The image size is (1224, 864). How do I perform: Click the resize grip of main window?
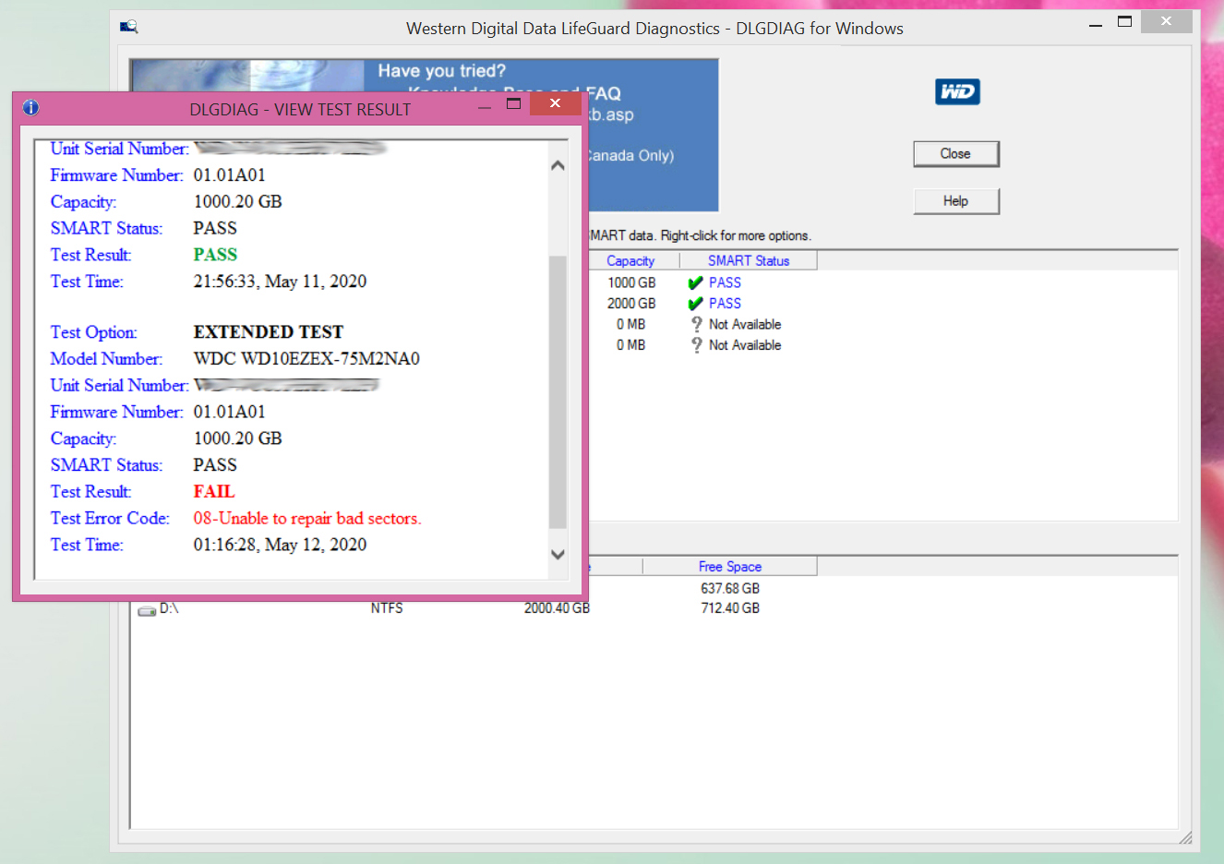point(1185,837)
